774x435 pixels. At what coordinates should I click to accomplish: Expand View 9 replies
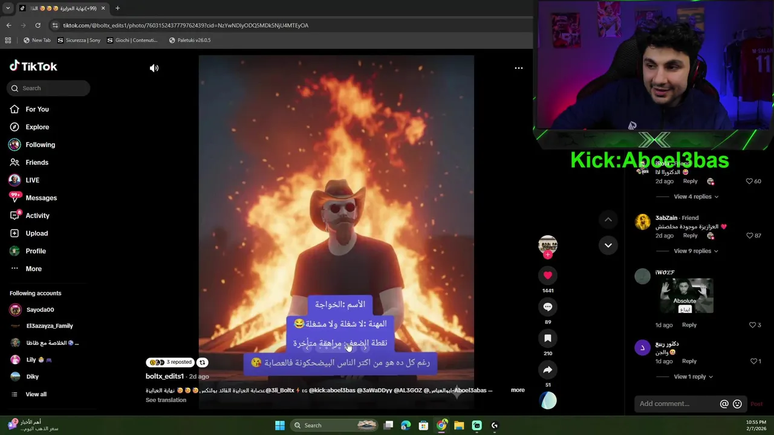[696, 251]
